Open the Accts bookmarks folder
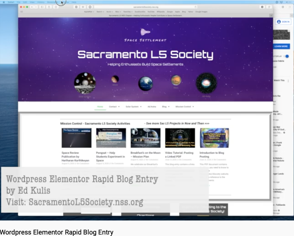 click(110, 11)
